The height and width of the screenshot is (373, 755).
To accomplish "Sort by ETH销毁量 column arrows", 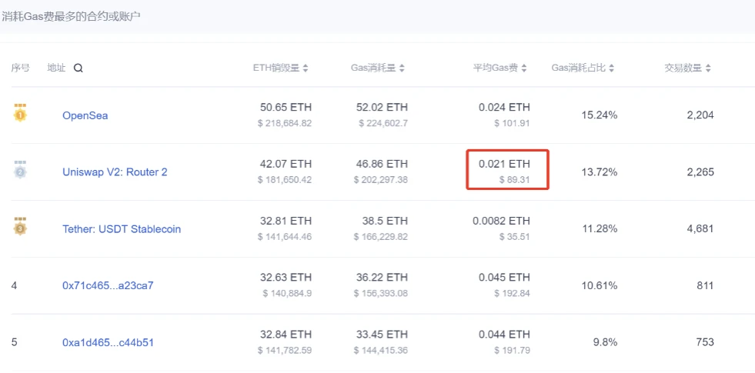I will tap(306, 68).
